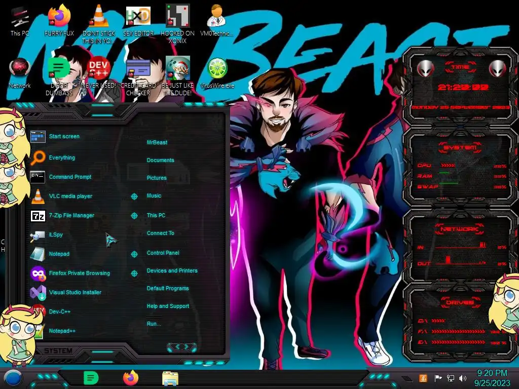Viewport: 519px width, 389px height.
Task: Open Devices and Printers
Action: point(172,270)
